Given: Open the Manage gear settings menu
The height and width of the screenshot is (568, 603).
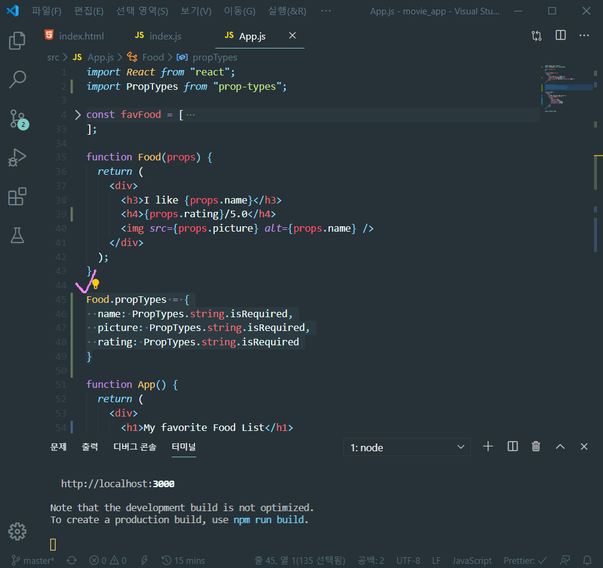Looking at the screenshot, I should coord(17,531).
